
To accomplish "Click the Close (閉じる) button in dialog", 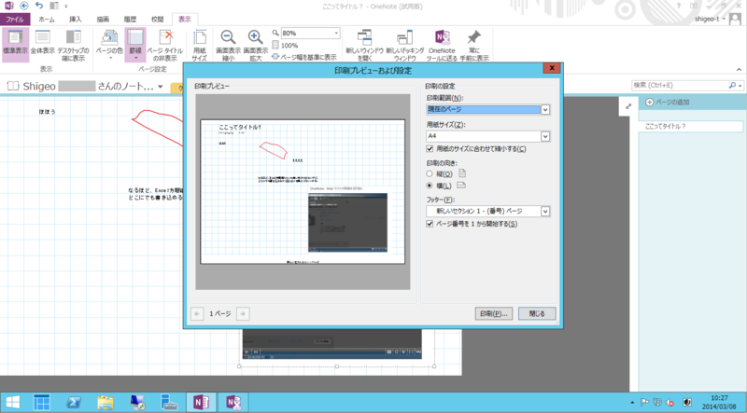I will click(x=537, y=313).
